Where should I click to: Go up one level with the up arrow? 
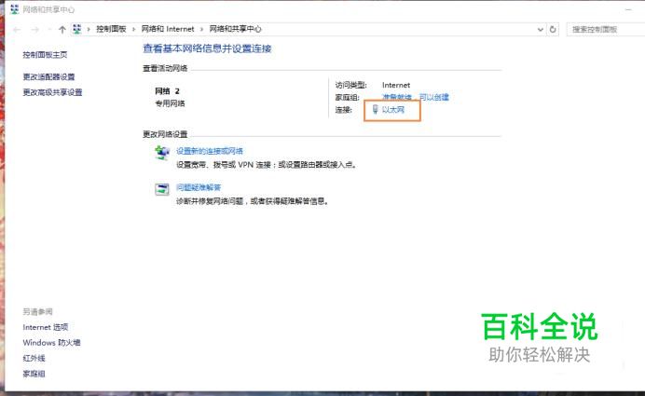(x=62, y=29)
